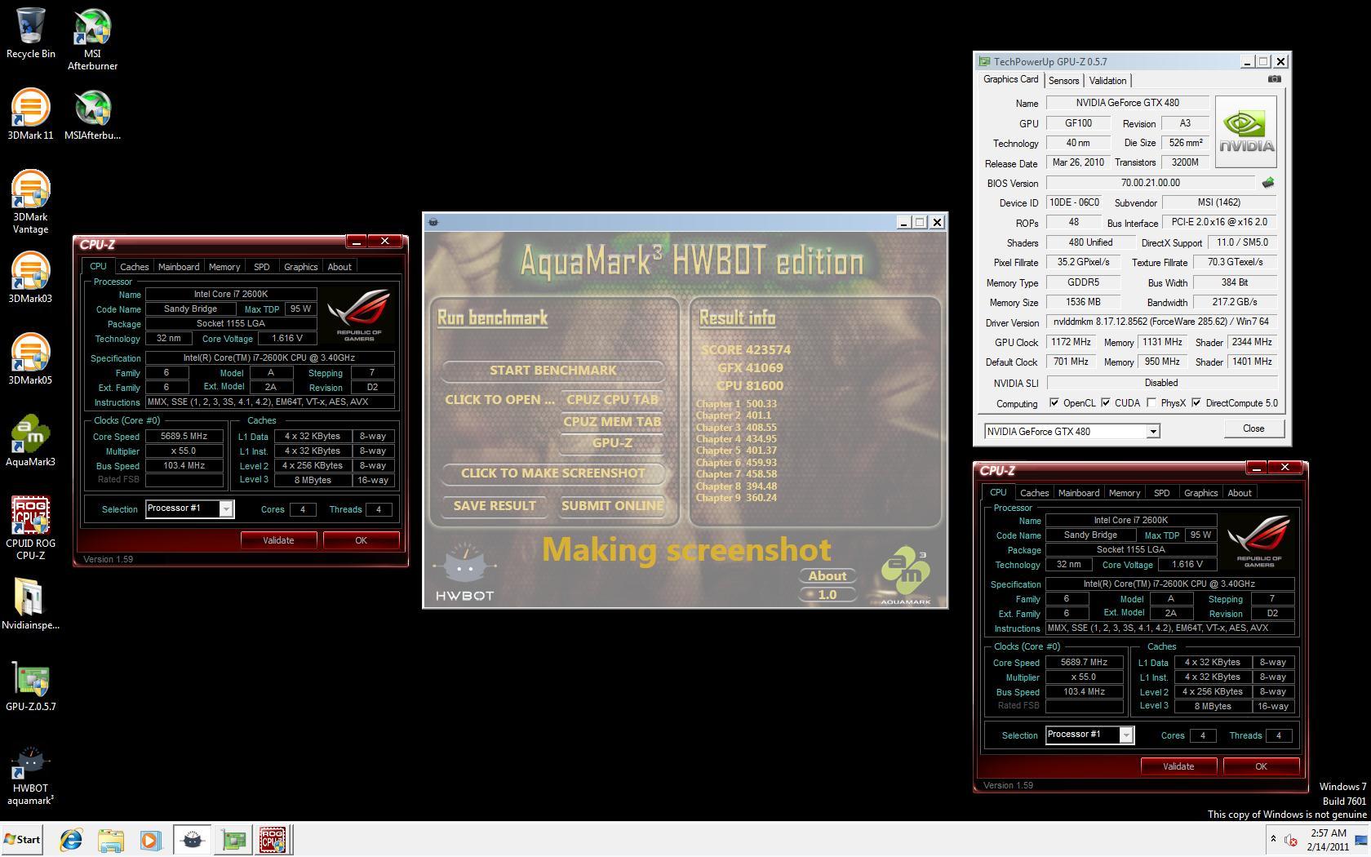
Task: Click the volume icon in system tray
Action: pyautogui.click(x=1290, y=840)
